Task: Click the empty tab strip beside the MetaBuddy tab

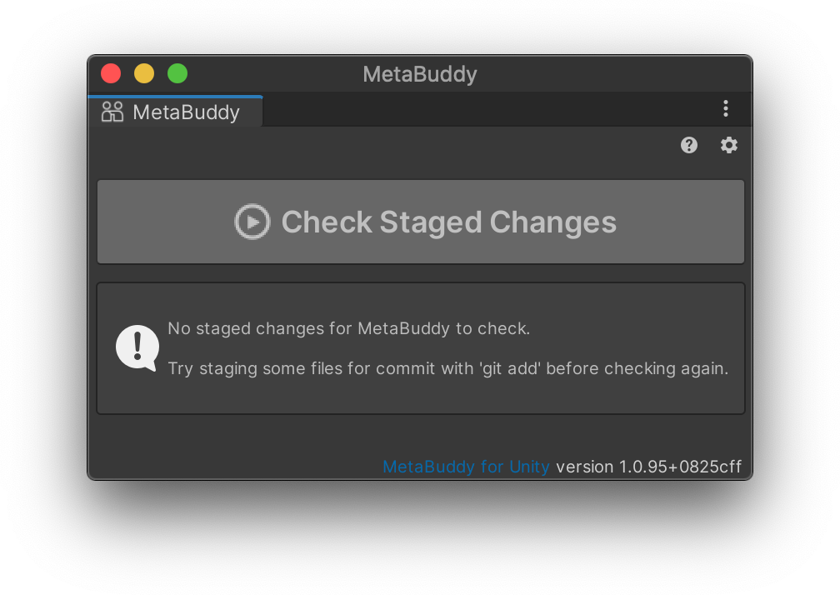Action: coord(483,110)
